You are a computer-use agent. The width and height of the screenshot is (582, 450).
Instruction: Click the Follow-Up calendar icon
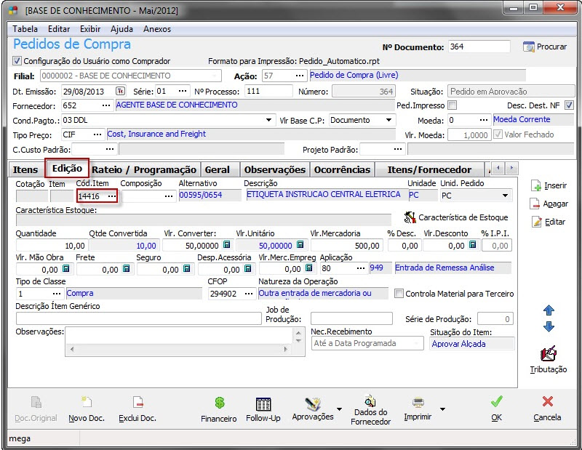(263, 404)
